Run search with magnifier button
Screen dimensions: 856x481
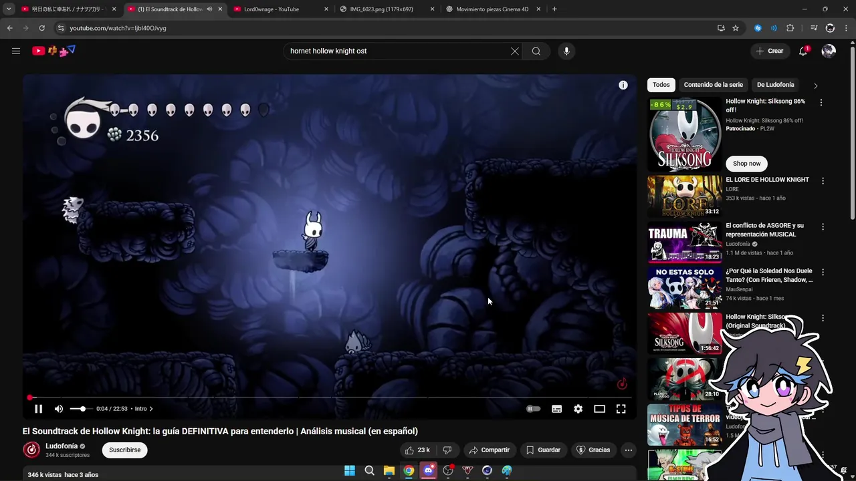tap(536, 51)
